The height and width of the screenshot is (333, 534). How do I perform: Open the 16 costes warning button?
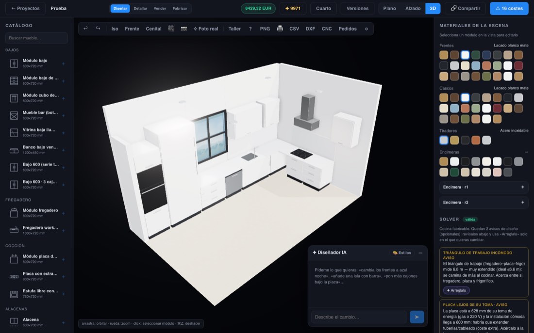509,9
